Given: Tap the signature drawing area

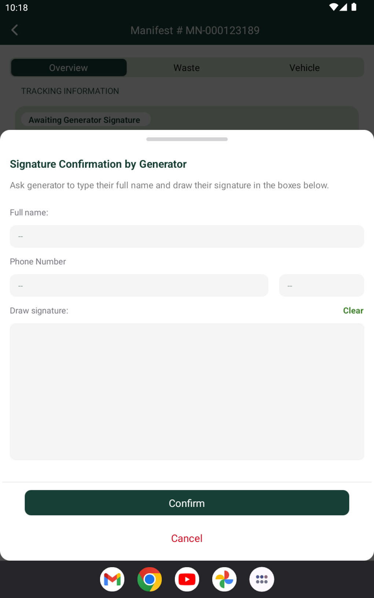Looking at the screenshot, I should (x=187, y=391).
